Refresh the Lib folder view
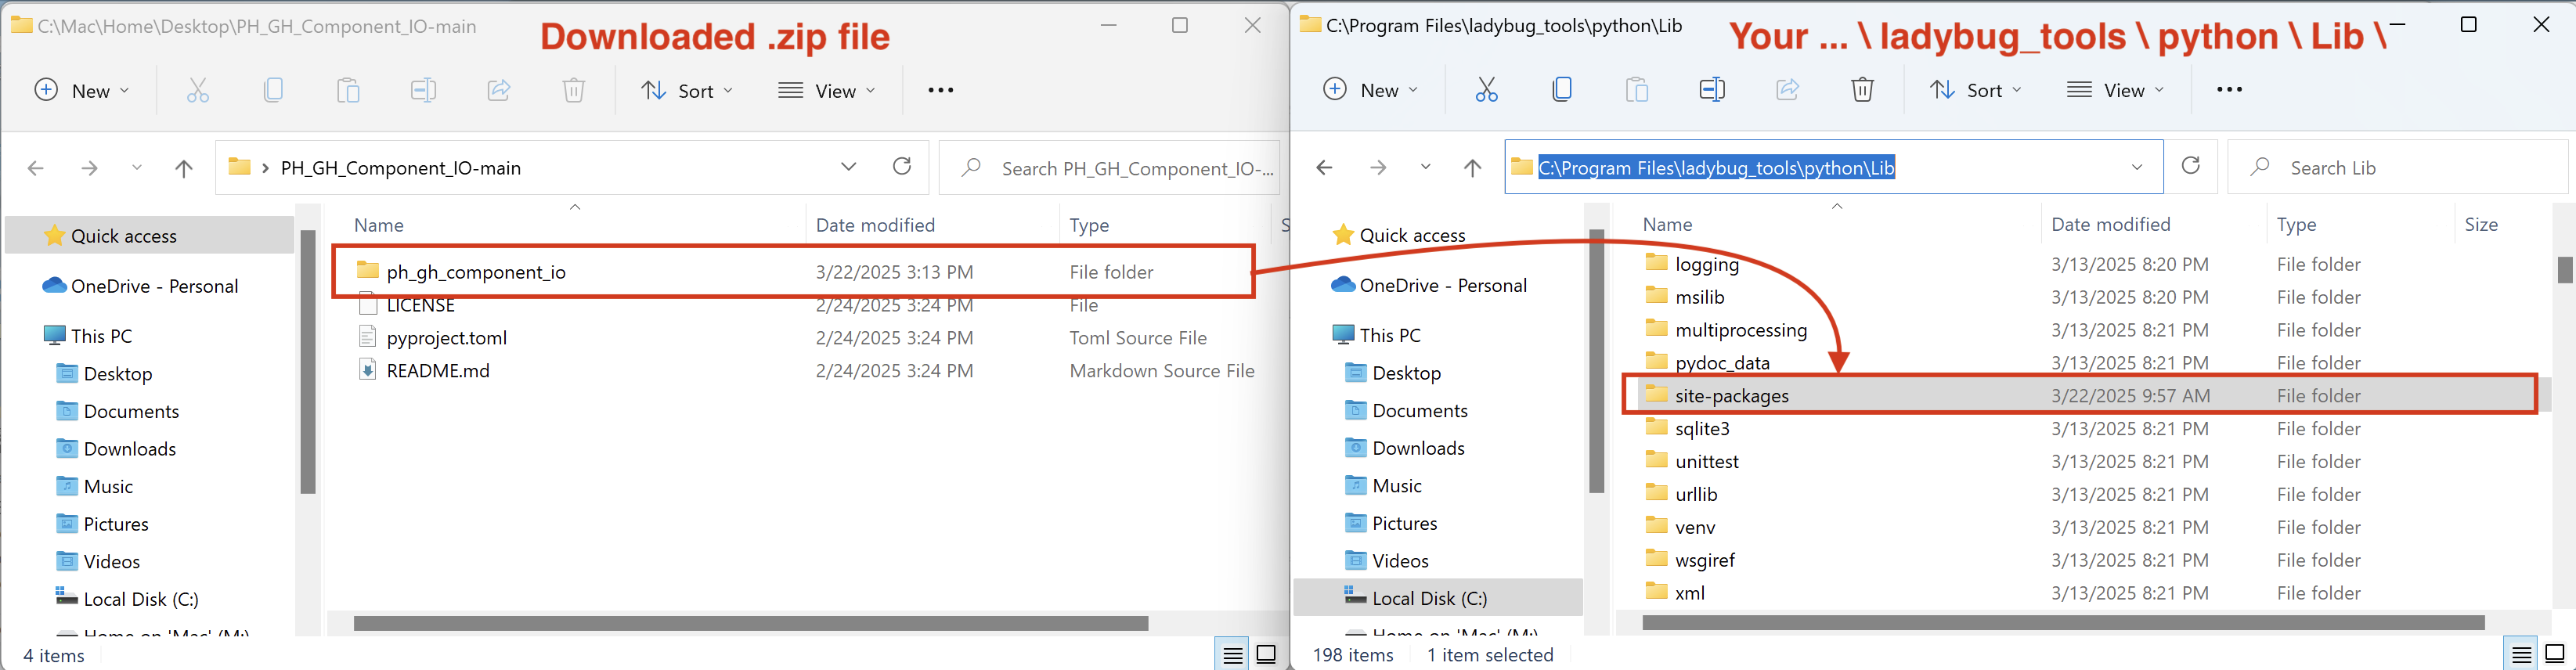Image resolution: width=2576 pixels, height=670 pixels. pos(2190,166)
